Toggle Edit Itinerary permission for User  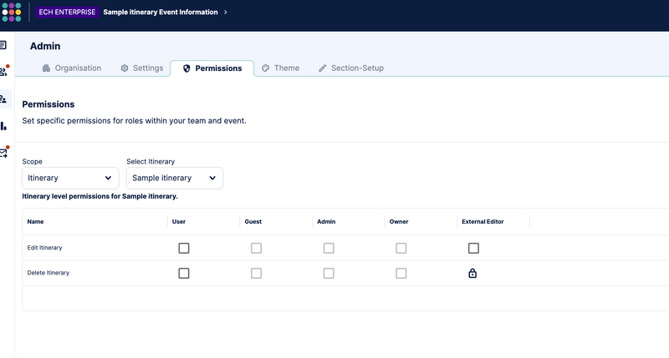coord(184,248)
